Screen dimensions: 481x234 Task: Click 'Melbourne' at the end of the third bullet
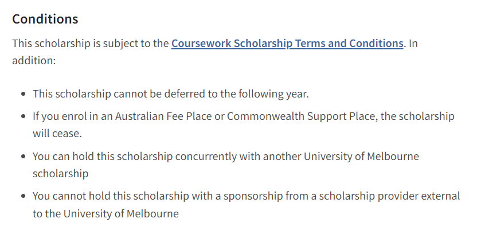(x=393, y=157)
